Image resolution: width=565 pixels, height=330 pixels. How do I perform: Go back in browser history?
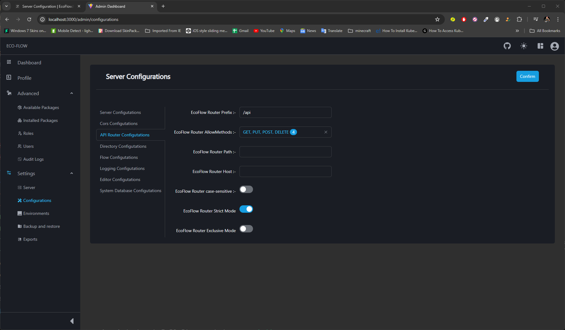click(x=7, y=19)
